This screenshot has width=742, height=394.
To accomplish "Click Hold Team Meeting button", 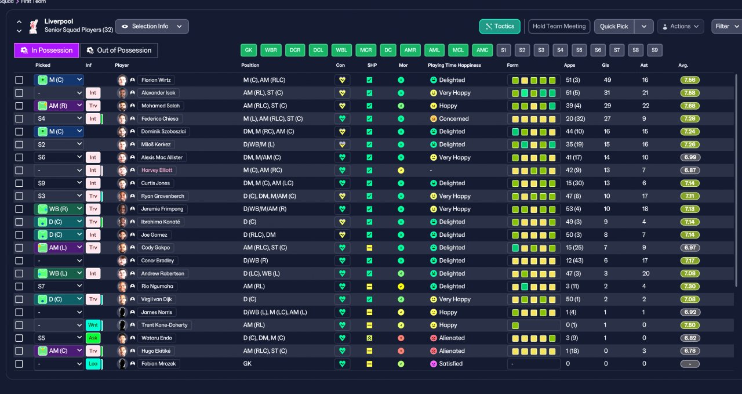I will 559,26.
